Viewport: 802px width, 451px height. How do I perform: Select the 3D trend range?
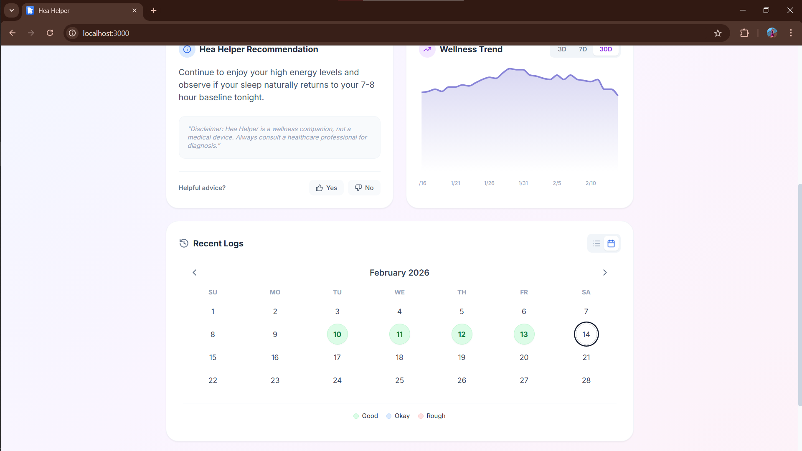tap(562, 49)
